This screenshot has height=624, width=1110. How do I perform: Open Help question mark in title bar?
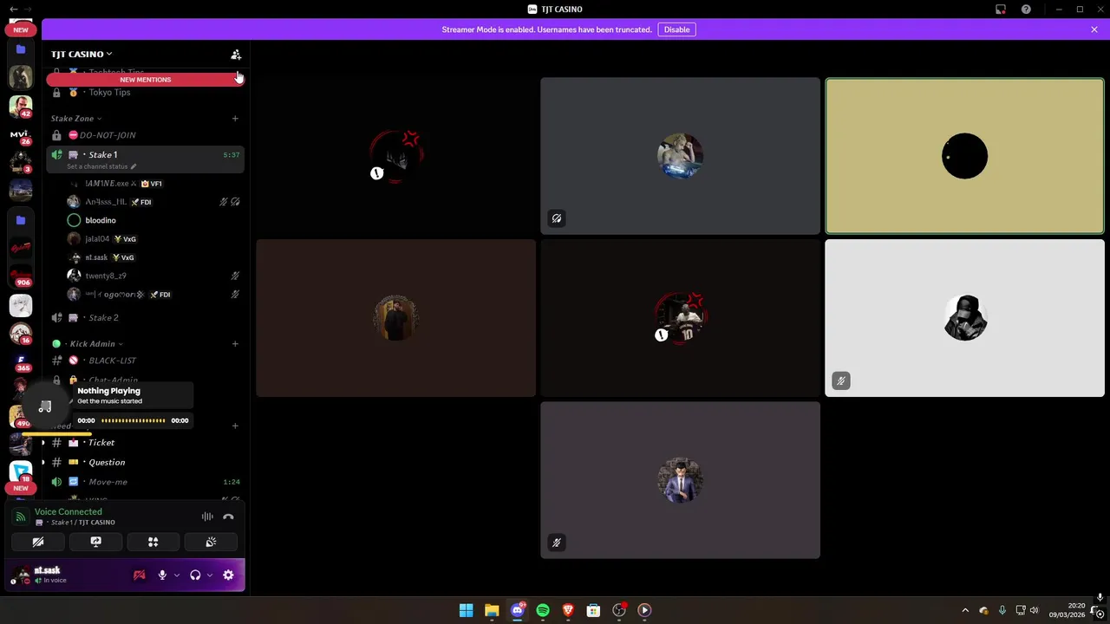(1026, 9)
